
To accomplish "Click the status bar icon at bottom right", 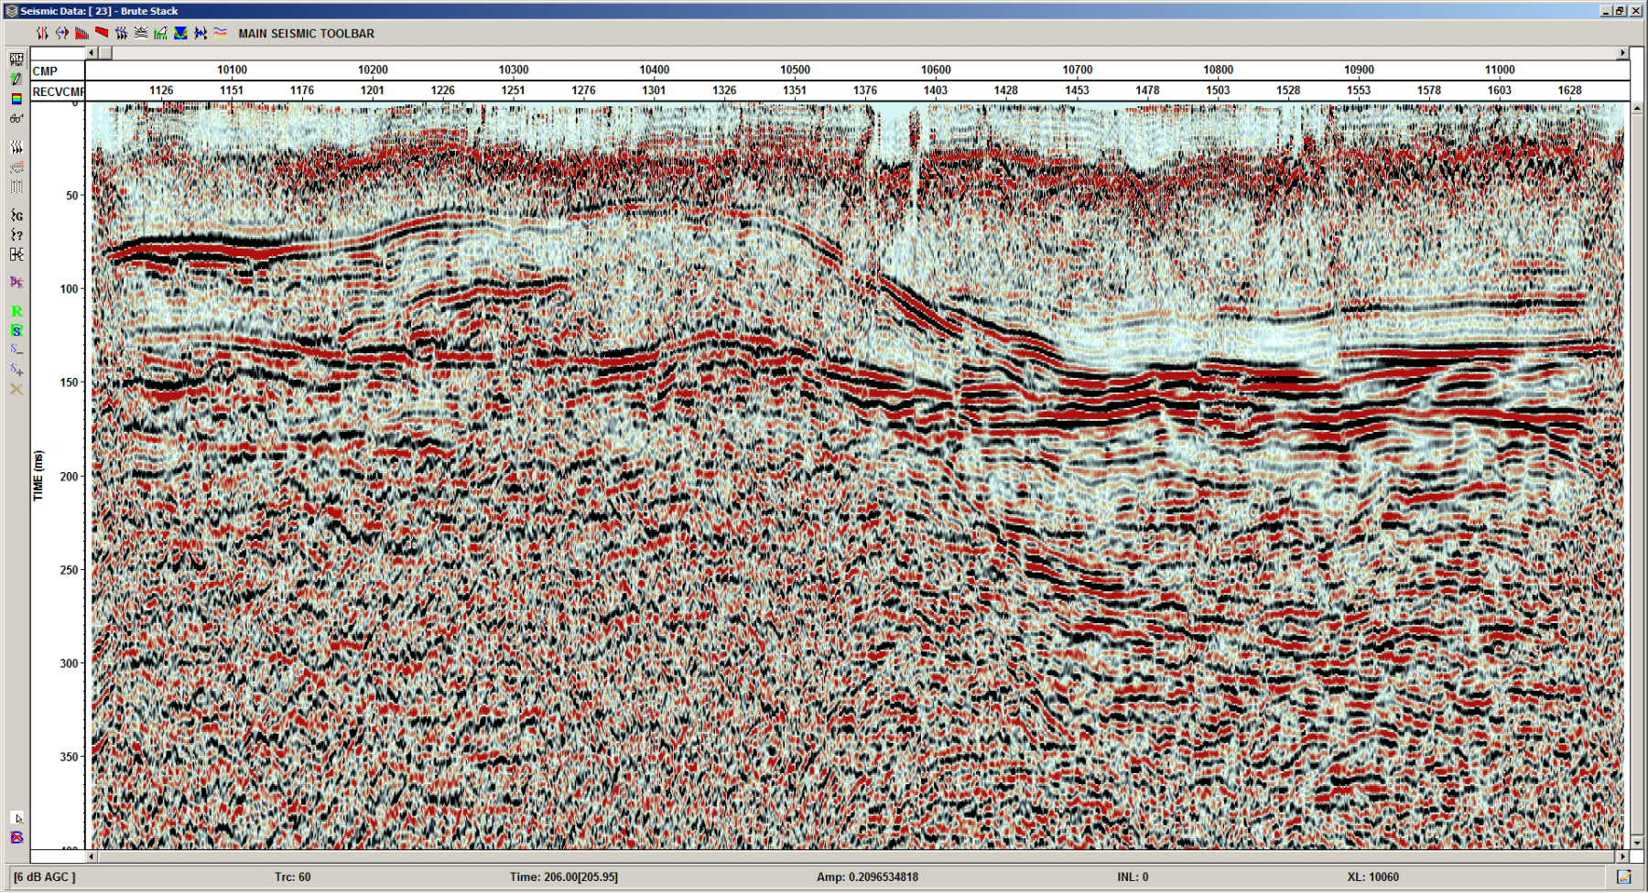I will (1623, 877).
